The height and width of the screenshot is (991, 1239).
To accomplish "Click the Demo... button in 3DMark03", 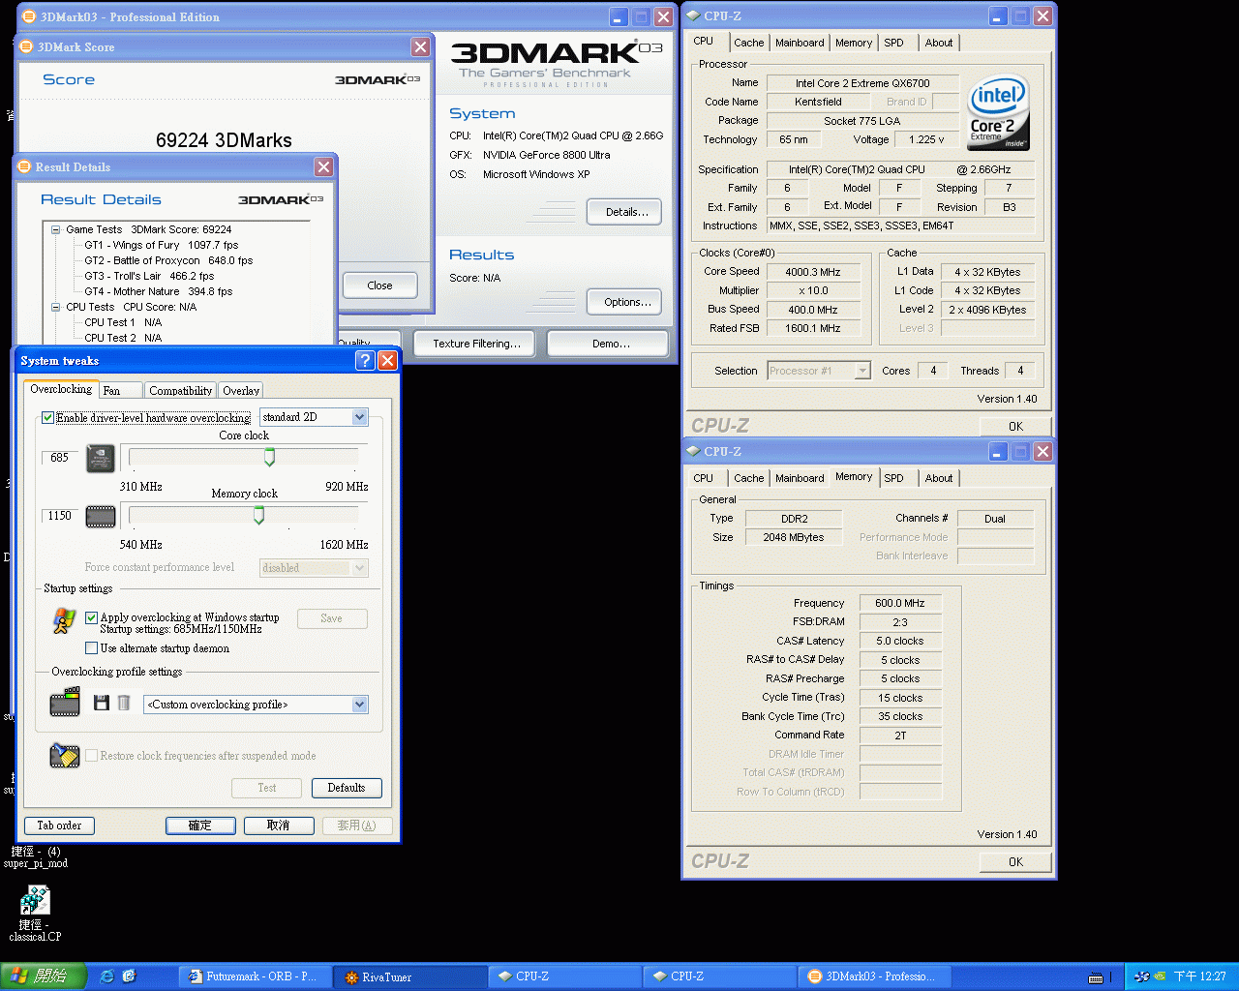I will coord(608,344).
